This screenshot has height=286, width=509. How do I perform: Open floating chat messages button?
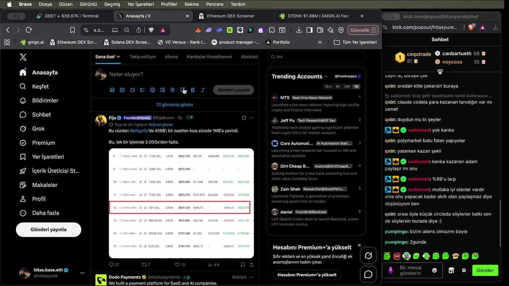tap(368, 274)
